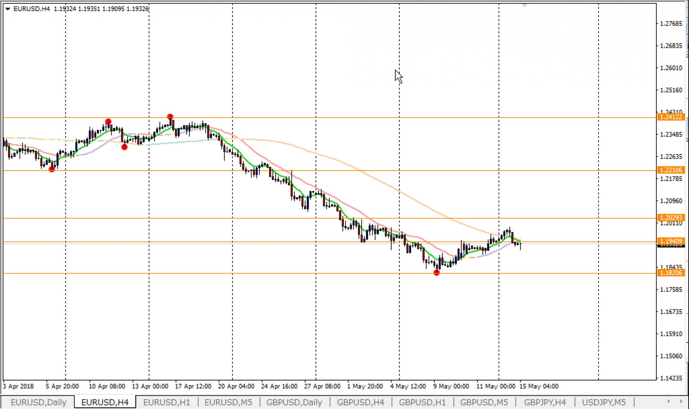Click the 1.14235 price scale label
Screen dimensions: 689x409
pyautogui.click(x=671, y=378)
